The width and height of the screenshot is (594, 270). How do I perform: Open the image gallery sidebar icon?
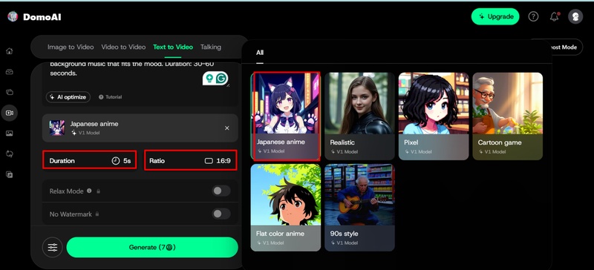[x=10, y=134]
